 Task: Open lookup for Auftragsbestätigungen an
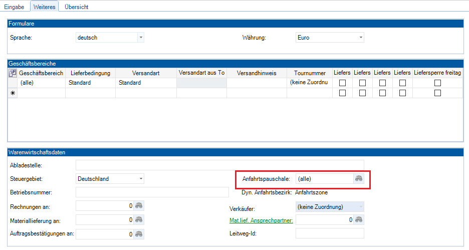pyautogui.click(x=139, y=233)
